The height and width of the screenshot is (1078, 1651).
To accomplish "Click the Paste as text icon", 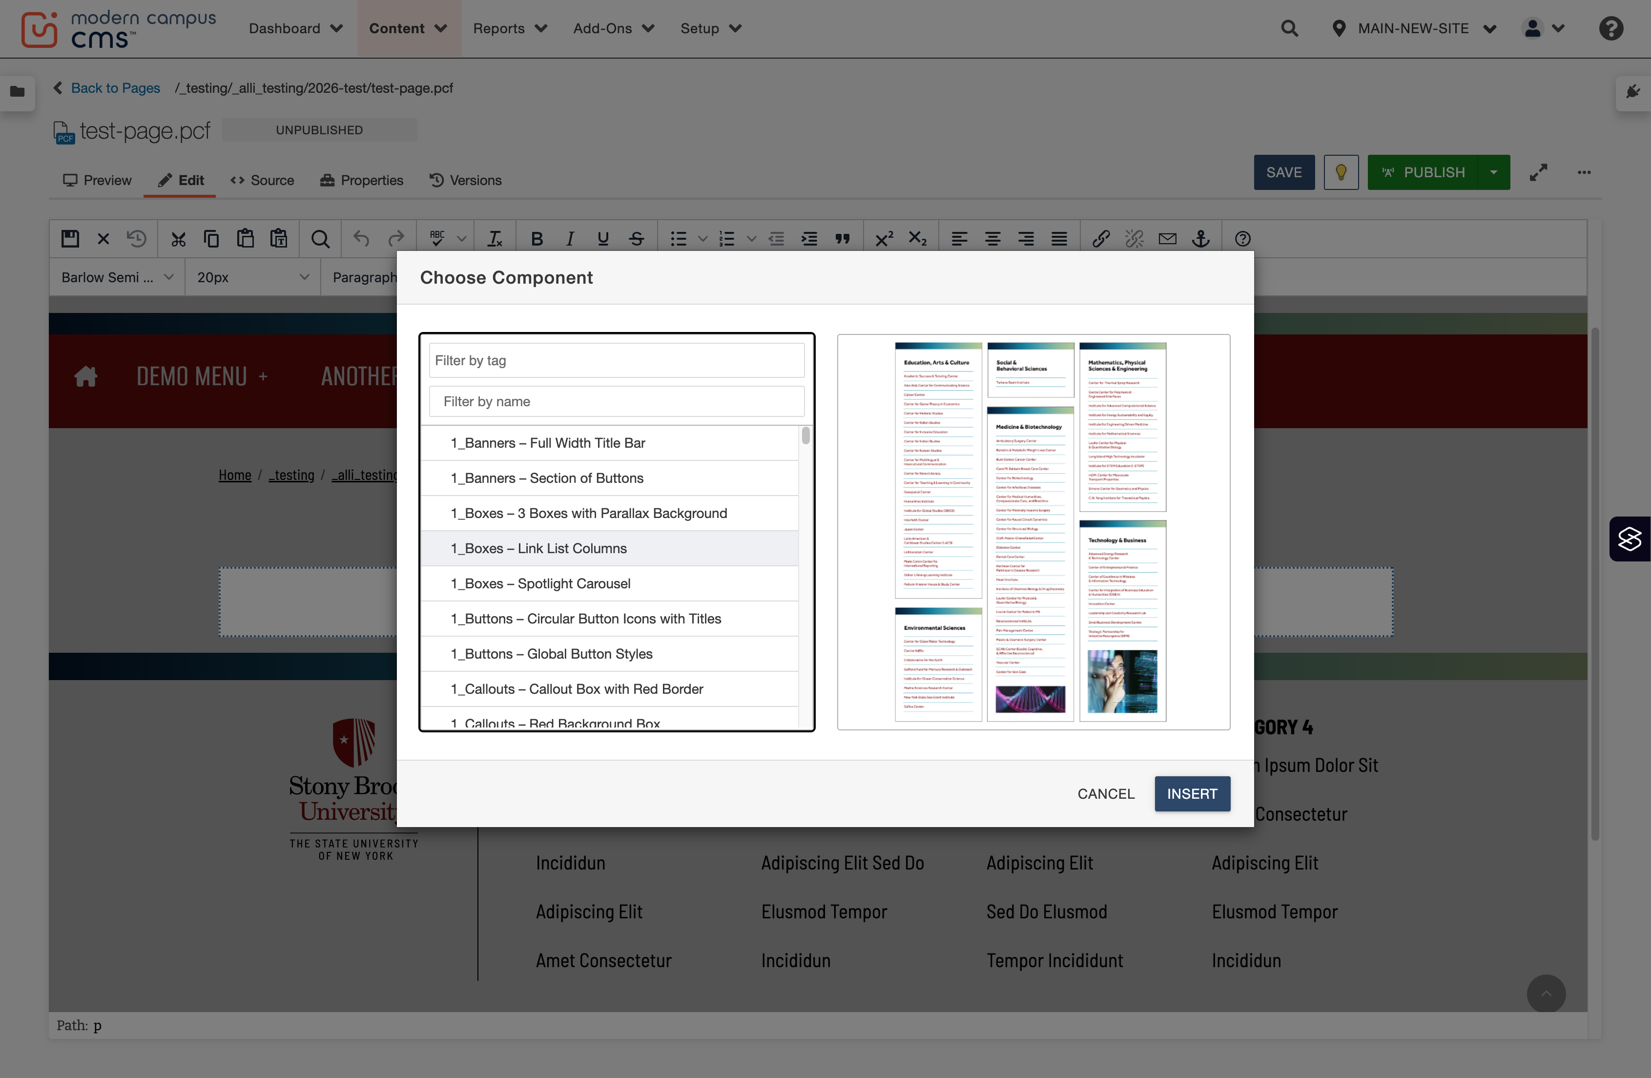I will (279, 239).
